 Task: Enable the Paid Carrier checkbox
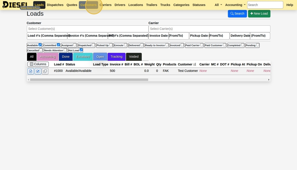(x=202, y=45)
